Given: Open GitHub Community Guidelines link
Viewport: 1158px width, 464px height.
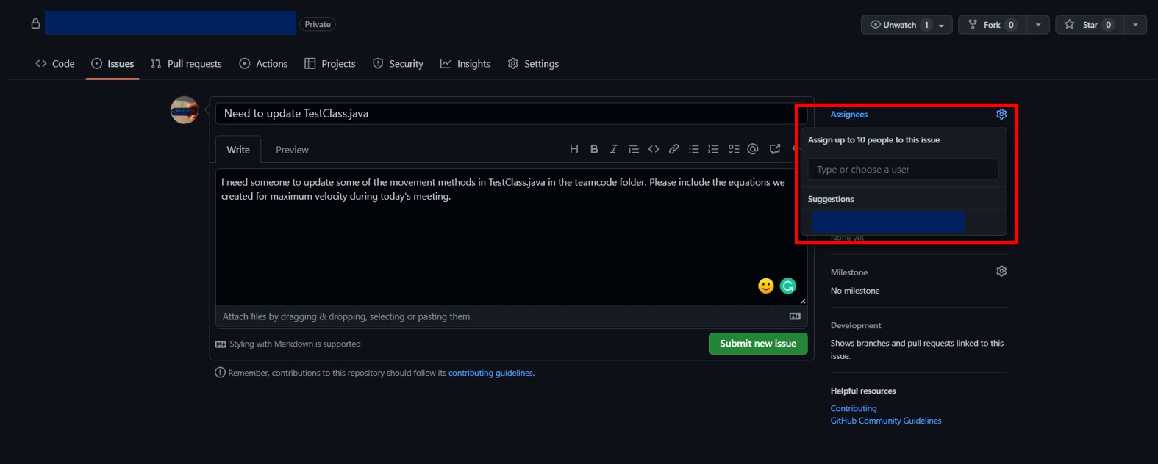Looking at the screenshot, I should coord(886,421).
